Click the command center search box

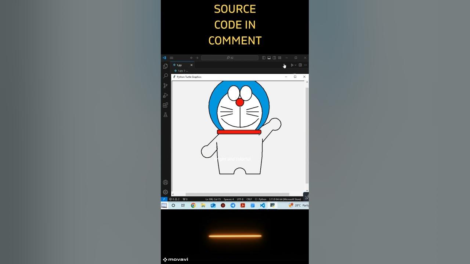(229, 58)
